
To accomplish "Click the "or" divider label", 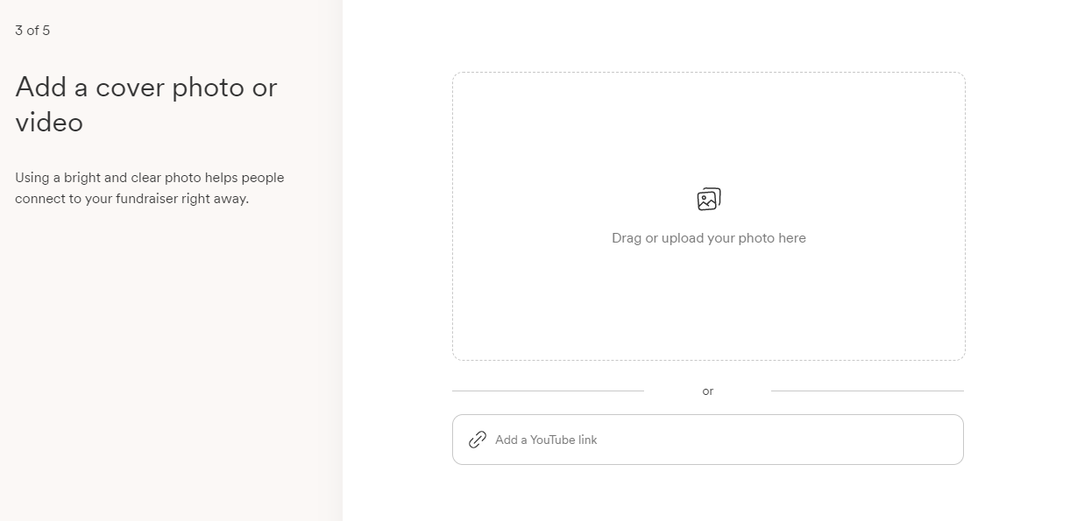I will (708, 391).
